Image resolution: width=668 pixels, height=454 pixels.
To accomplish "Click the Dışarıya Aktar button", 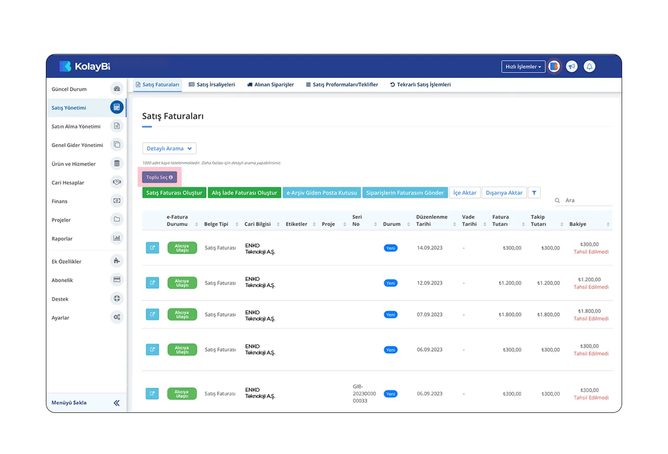I will (x=504, y=192).
